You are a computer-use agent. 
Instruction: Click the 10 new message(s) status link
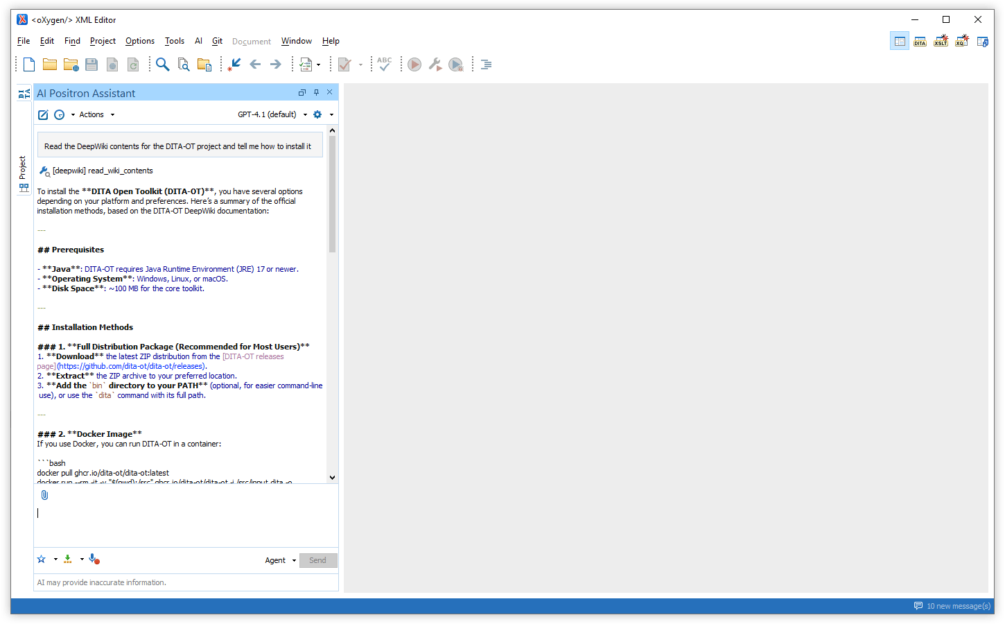pyautogui.click(x=959, y=606)
